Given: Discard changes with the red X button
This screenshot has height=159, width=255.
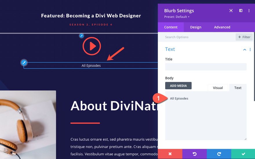Looking at the screenshot, I should click(170, 154).
